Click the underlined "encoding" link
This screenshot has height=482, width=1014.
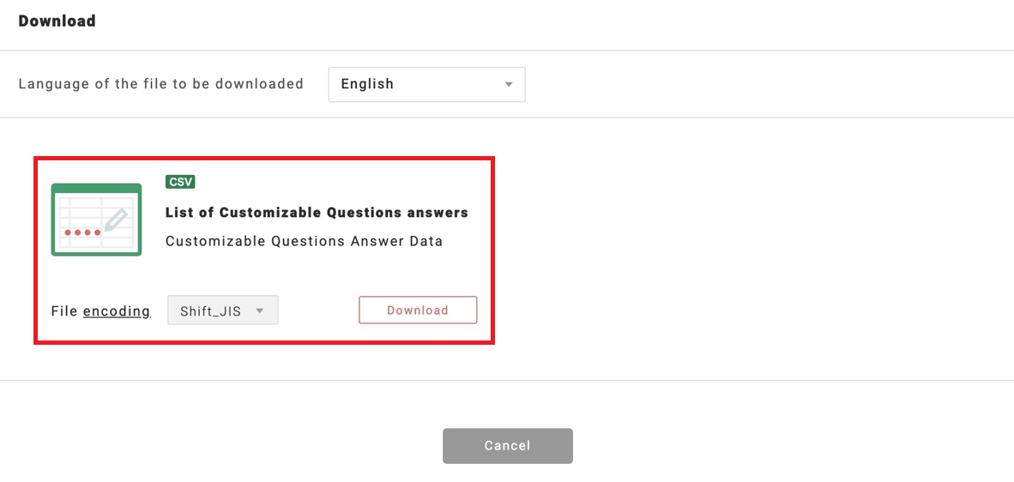(x=117, y=311)
